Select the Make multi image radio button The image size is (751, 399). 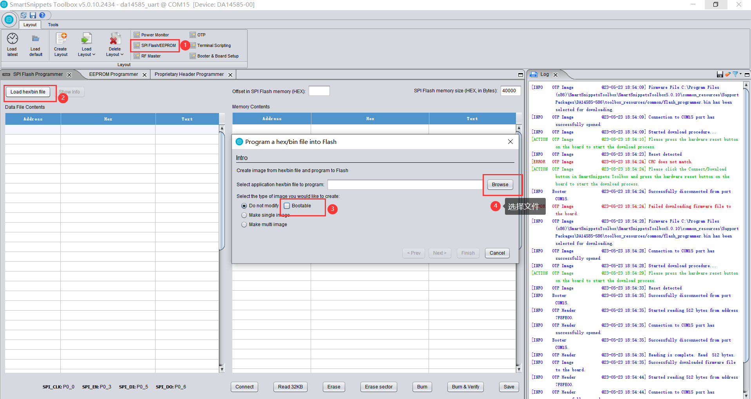[x=244, y=225]
